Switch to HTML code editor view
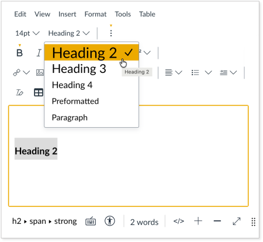Image resolution: width=263 pixels, height=242 pixels. [179, 221]
